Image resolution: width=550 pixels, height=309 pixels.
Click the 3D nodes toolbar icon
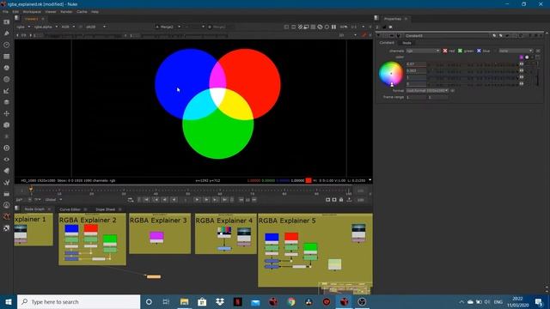click(x=6, y=125)
